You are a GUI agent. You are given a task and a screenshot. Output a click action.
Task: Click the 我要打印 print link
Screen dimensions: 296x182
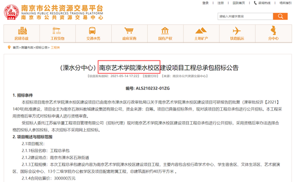point(150,76)
